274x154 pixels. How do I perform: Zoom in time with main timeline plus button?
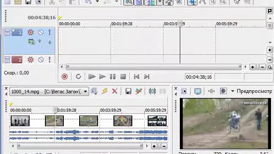coord(253,67)
